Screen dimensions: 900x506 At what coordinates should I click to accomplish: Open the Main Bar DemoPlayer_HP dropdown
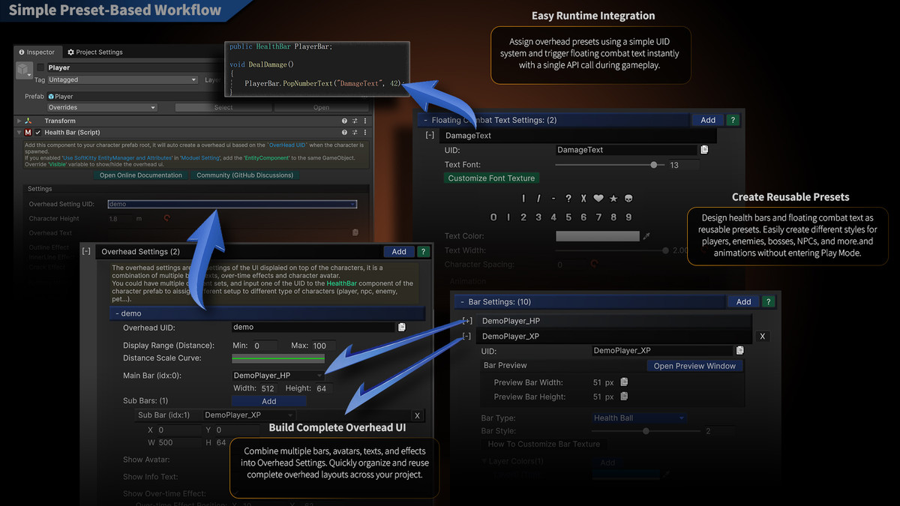click(278, 375)
